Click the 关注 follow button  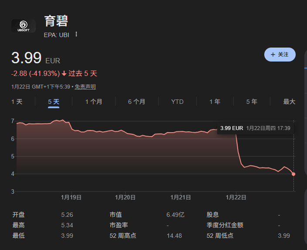click(x=280, y=55)
